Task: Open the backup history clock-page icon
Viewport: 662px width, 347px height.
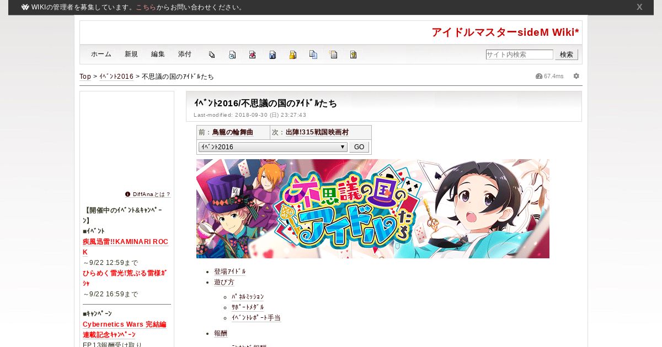Action: (232, 55)
